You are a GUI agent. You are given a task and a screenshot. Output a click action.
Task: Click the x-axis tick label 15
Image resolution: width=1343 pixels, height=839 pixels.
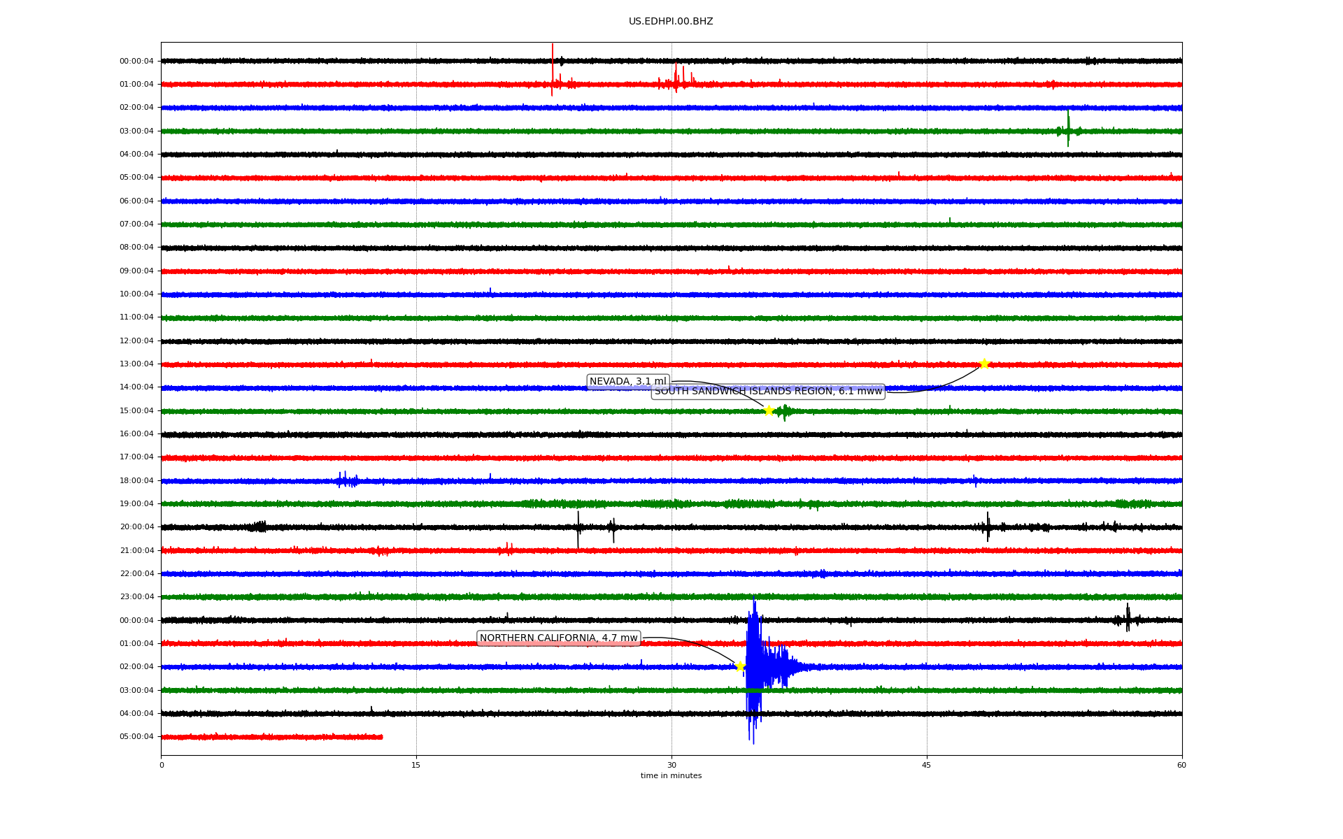pos(416,765)
